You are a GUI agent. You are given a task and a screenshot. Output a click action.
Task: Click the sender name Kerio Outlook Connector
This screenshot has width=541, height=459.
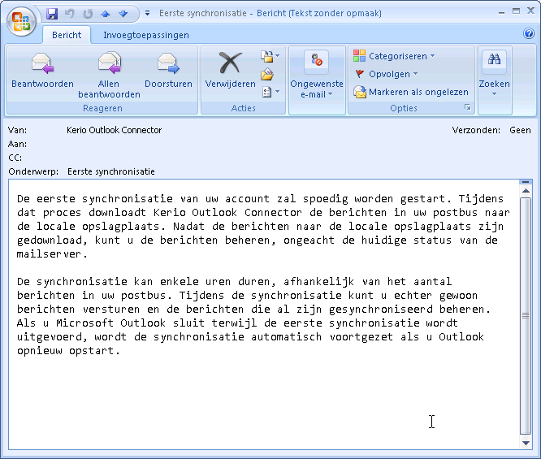114,130
